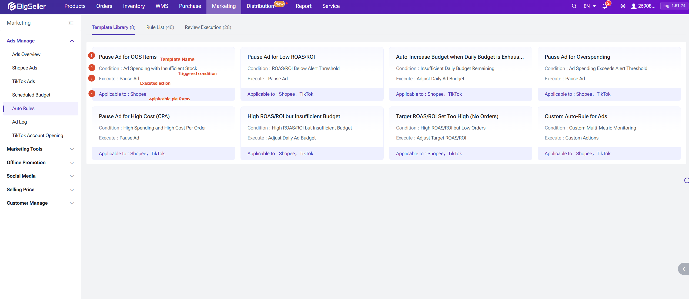Screen dimensions: 689x299
Task: Open the EN language dropdown
Action: coord(590,6)
